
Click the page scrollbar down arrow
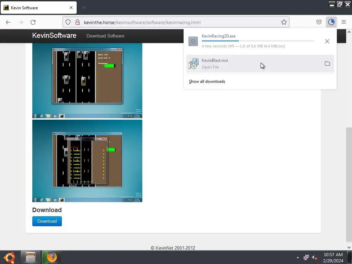click(349, 247)
